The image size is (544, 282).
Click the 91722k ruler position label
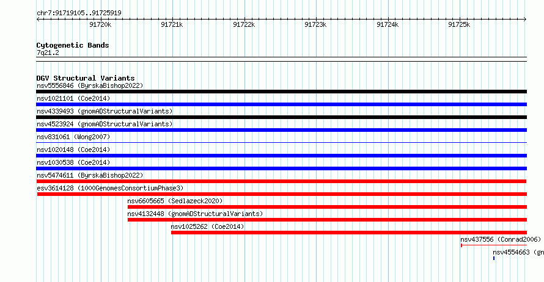point(244,24)
